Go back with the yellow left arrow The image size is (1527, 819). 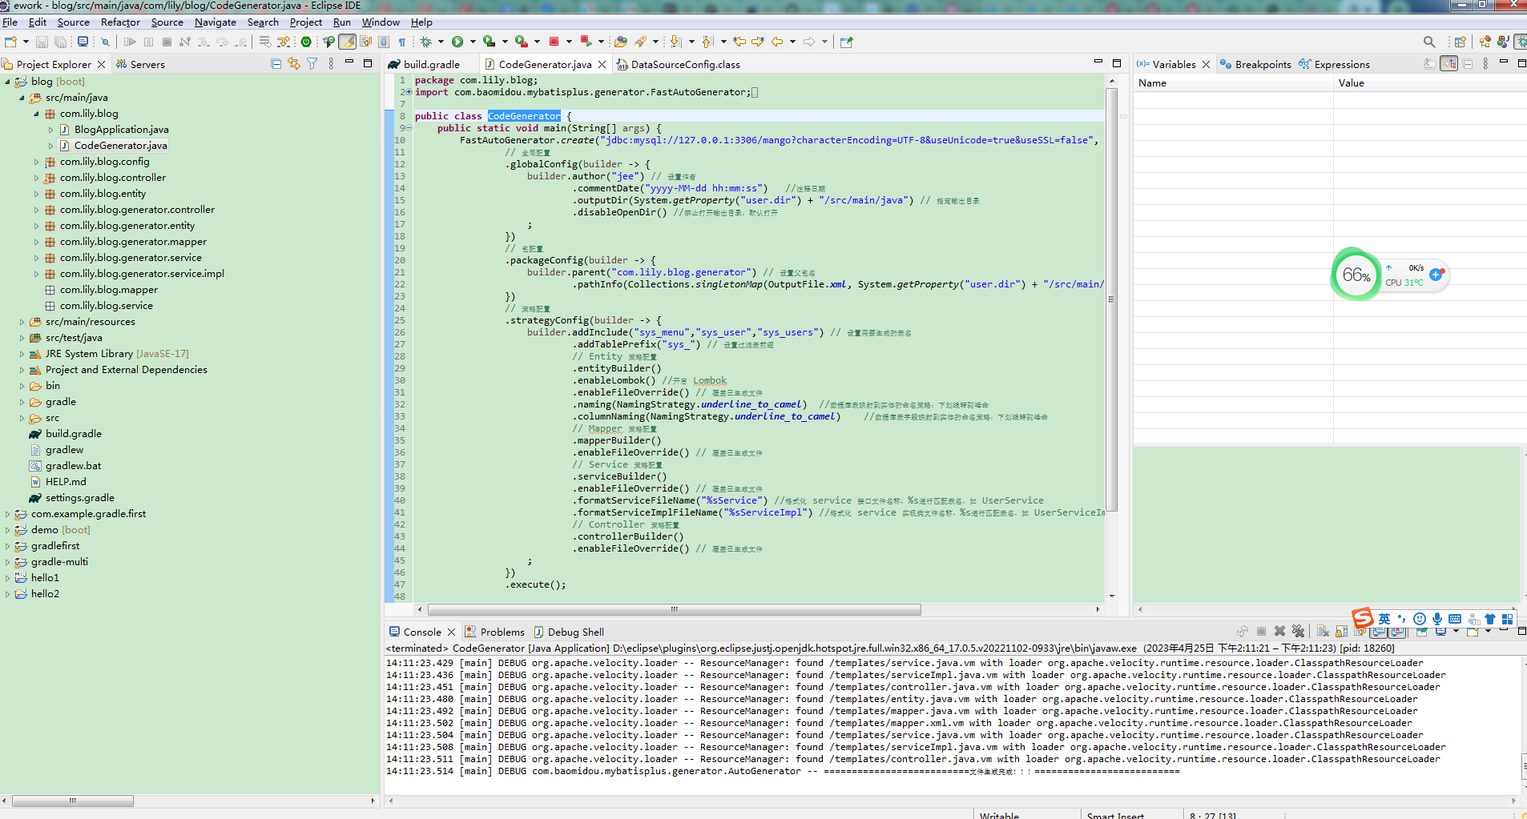(x=777, y=42)
